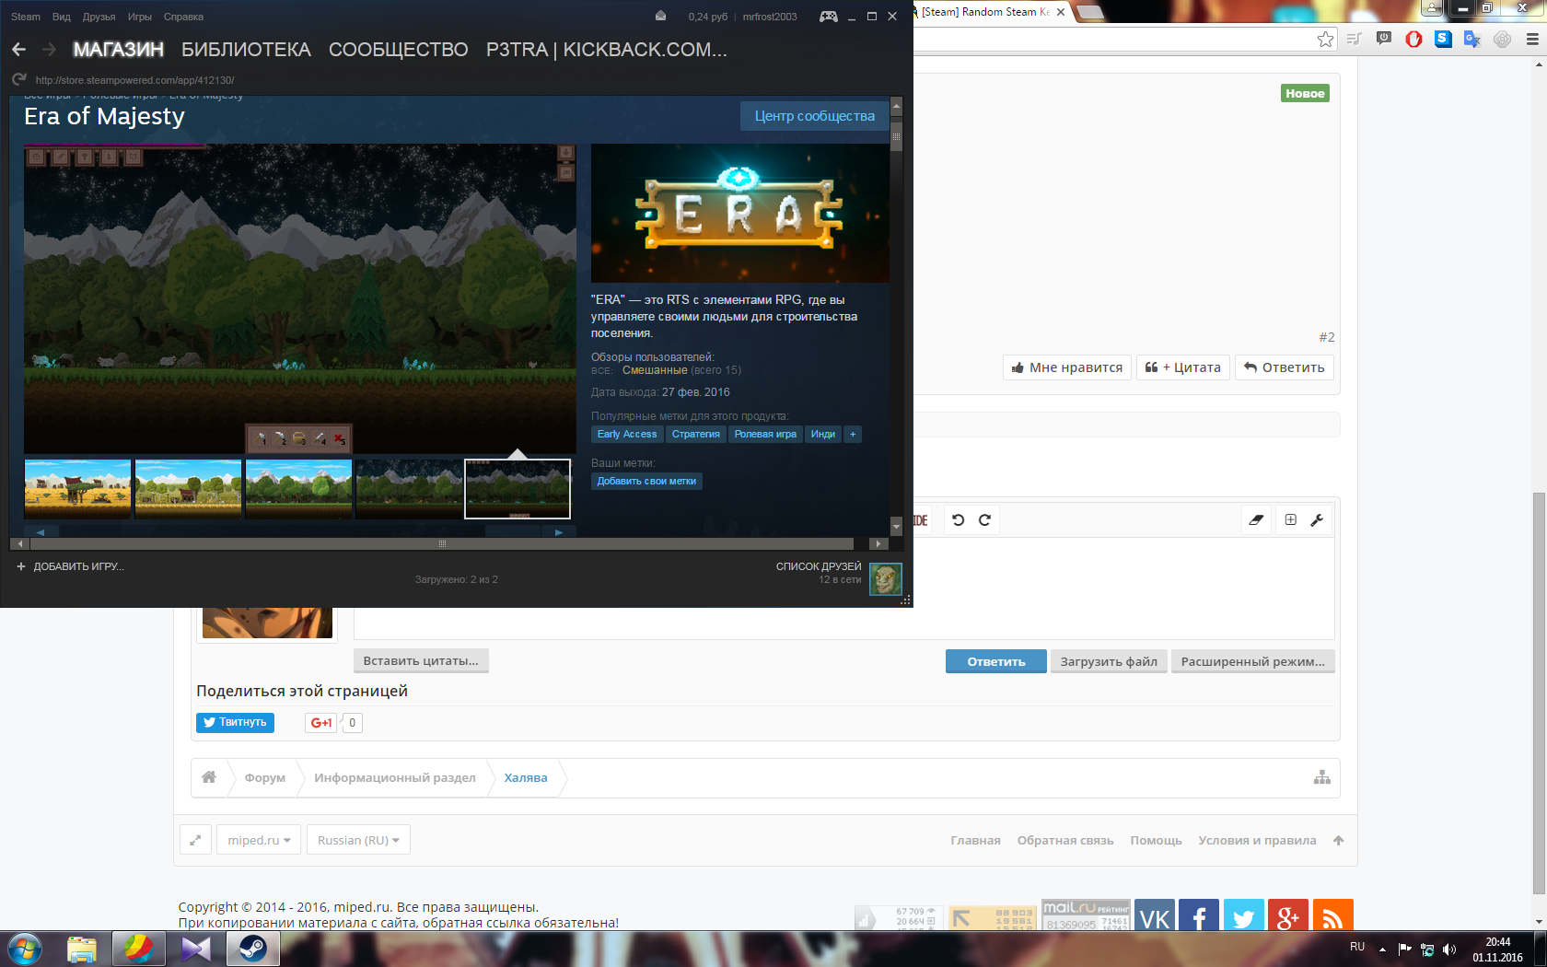The image size is (1547, 967).
Task: Open the Facebook social icon
Action: pos(1199,916)
